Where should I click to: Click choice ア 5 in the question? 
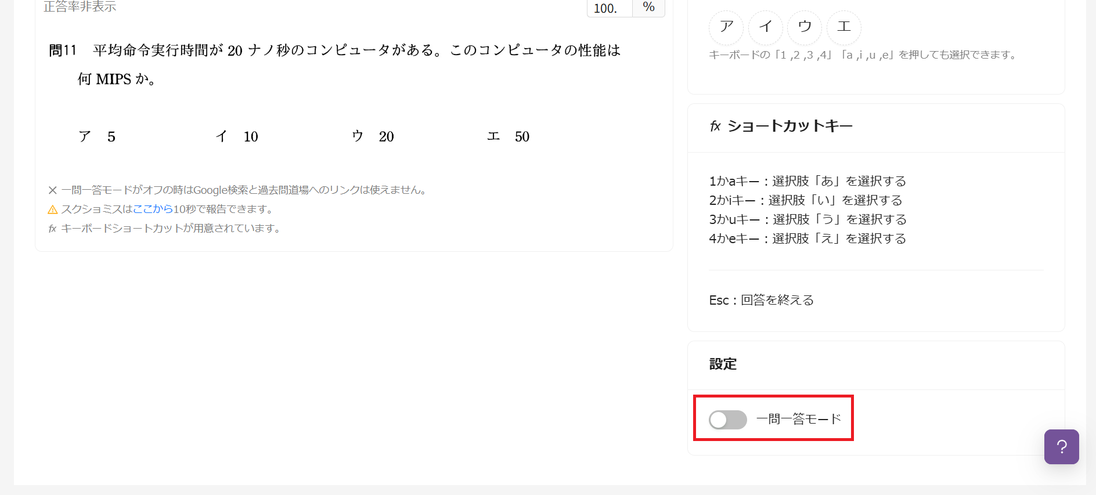tap(97, 136)
